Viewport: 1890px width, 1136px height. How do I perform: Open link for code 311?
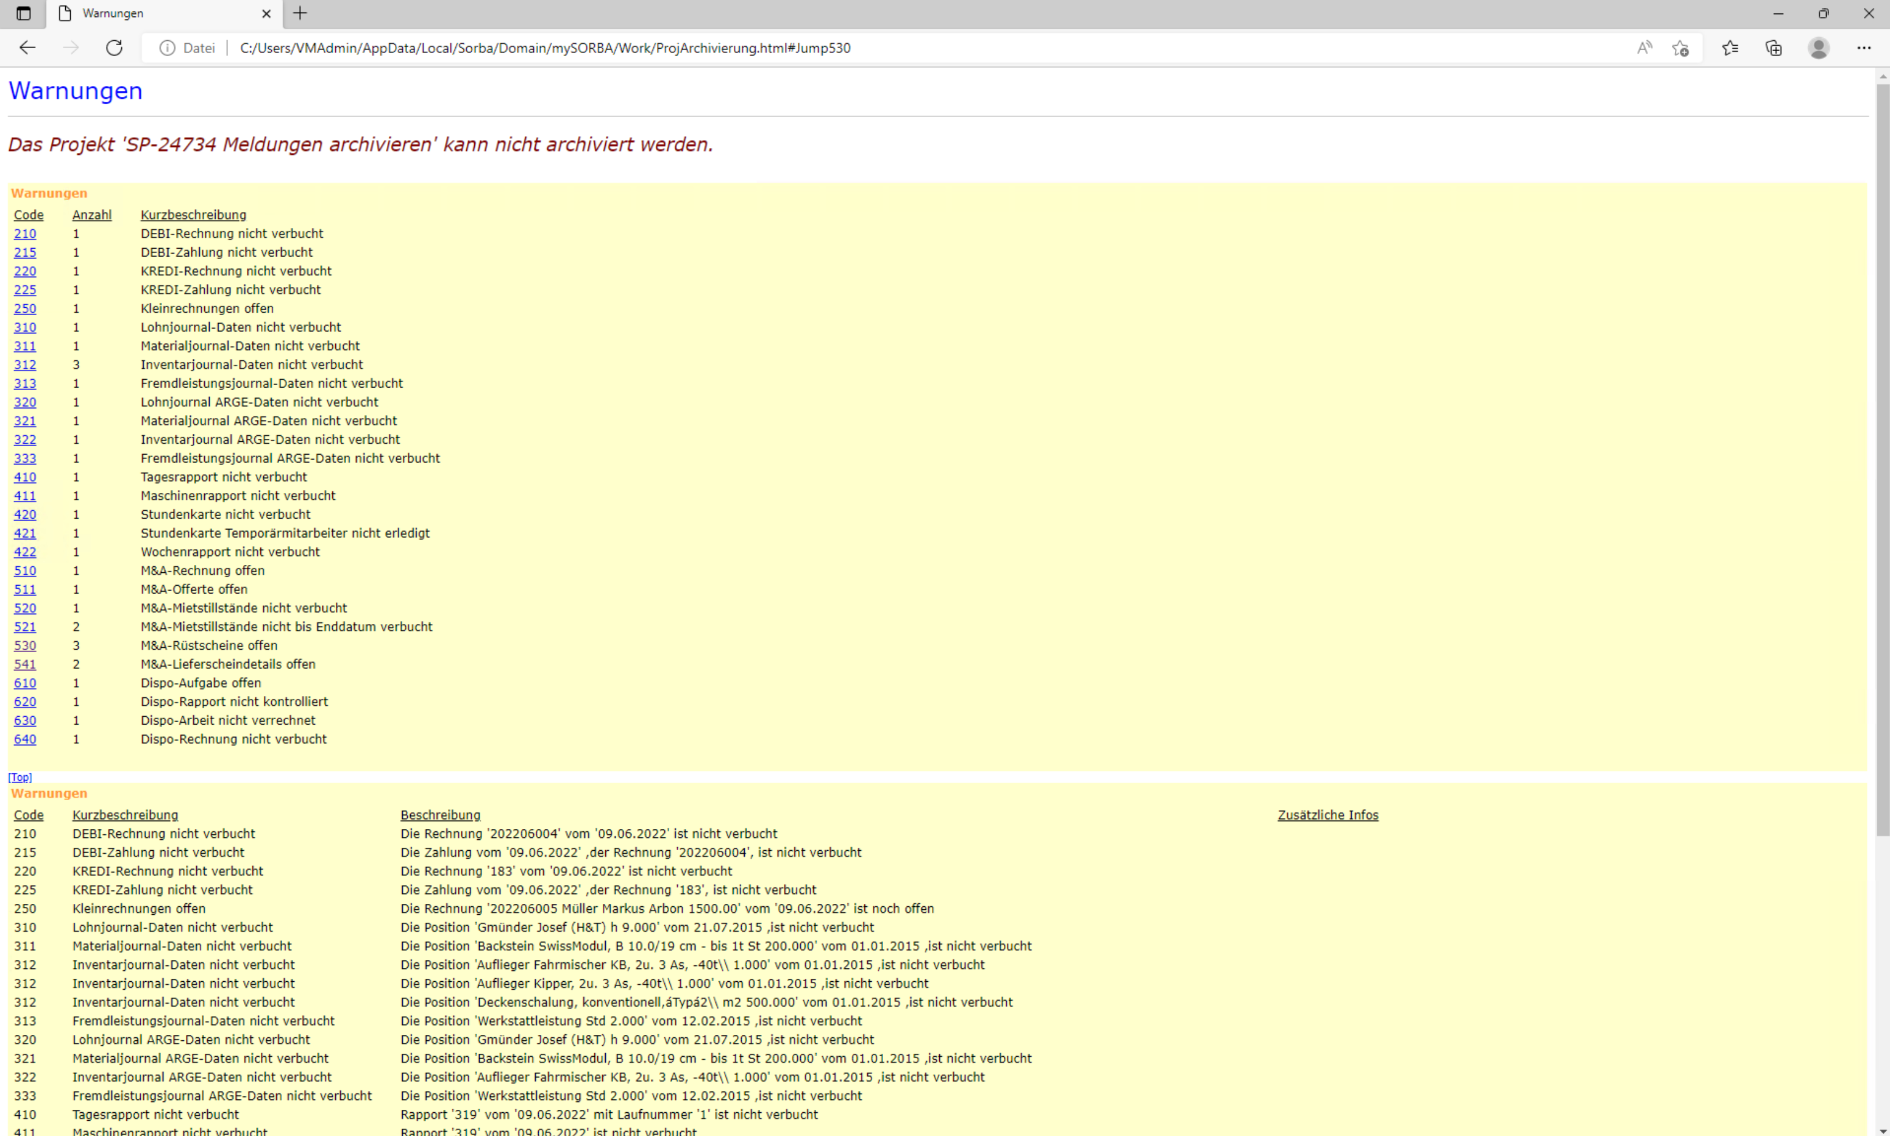coord(24,346)
